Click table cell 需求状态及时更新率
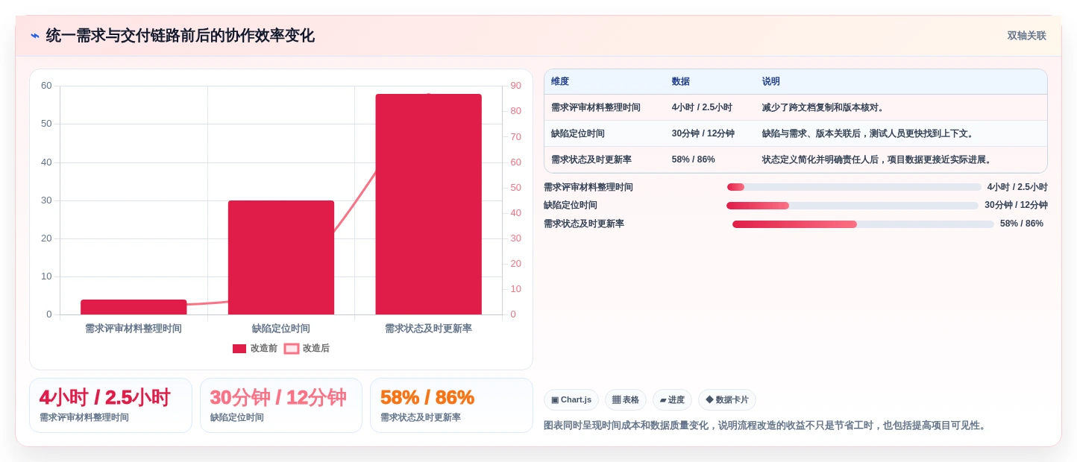1077x462 pixels. [591, 159]
